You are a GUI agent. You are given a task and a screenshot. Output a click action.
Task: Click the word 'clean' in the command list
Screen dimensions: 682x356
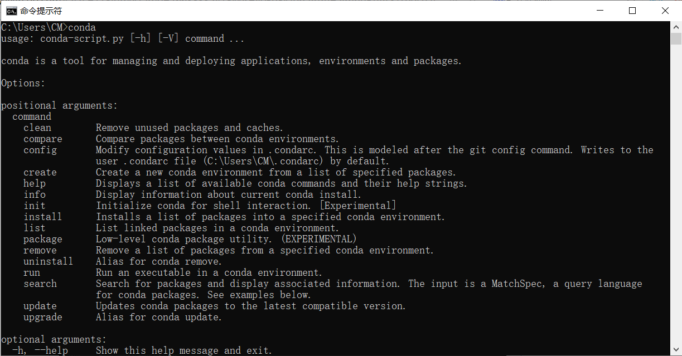tap(37, 128)
